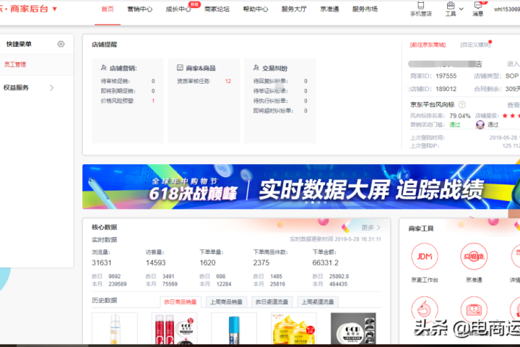Viewport: 520px width, 347px height.
Task: Click the 下单单量 value 1620
Action: [x=207, y=262]
